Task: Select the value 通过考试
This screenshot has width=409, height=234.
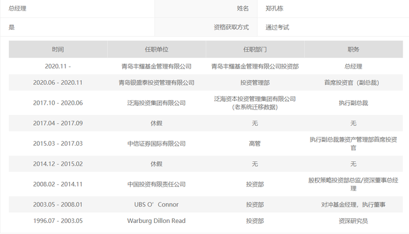Action: pyautogui.click(x=278, y=27)
